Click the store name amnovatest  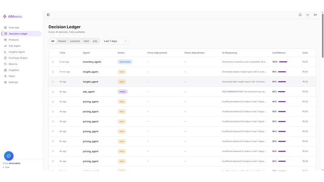tap(15, 163)
